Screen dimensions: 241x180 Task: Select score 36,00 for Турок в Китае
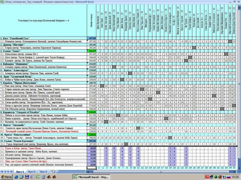[91, 148]
